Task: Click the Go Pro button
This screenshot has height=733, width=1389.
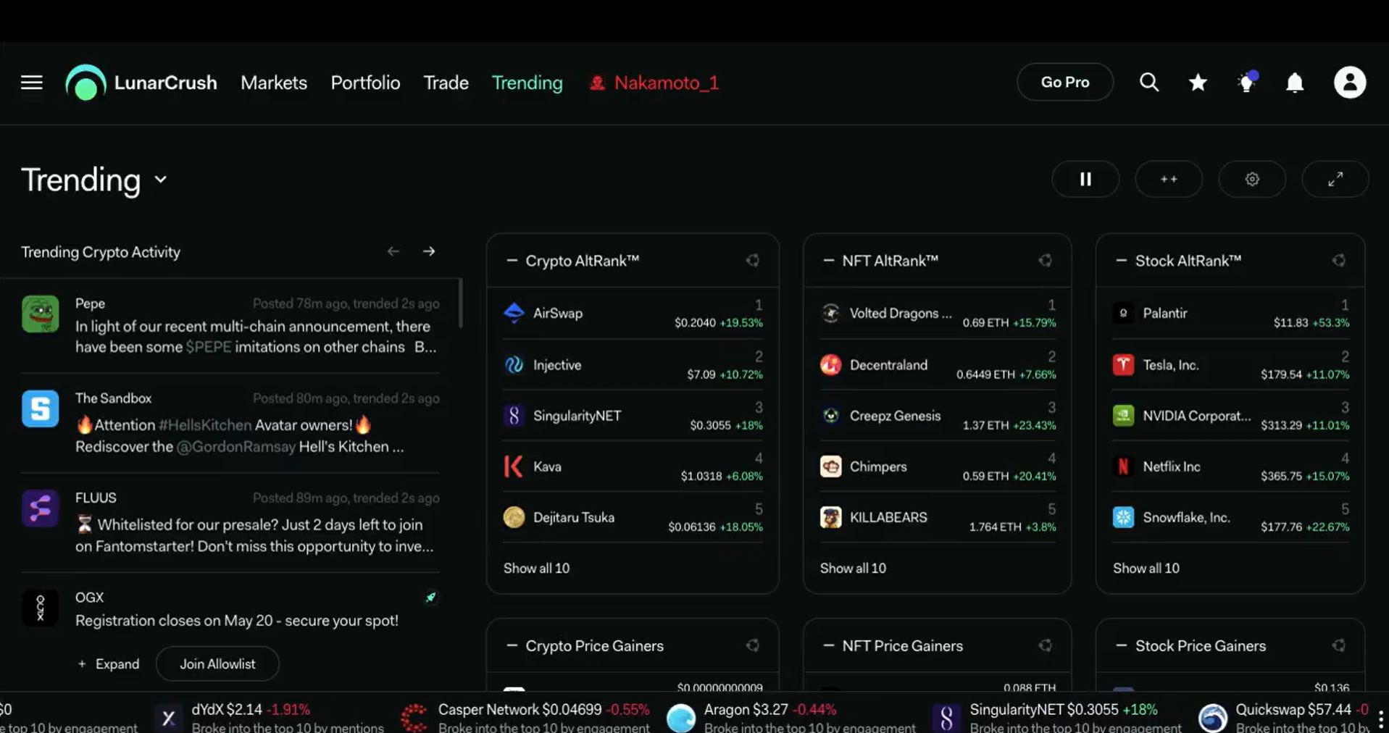Action: coord(1064,82)
